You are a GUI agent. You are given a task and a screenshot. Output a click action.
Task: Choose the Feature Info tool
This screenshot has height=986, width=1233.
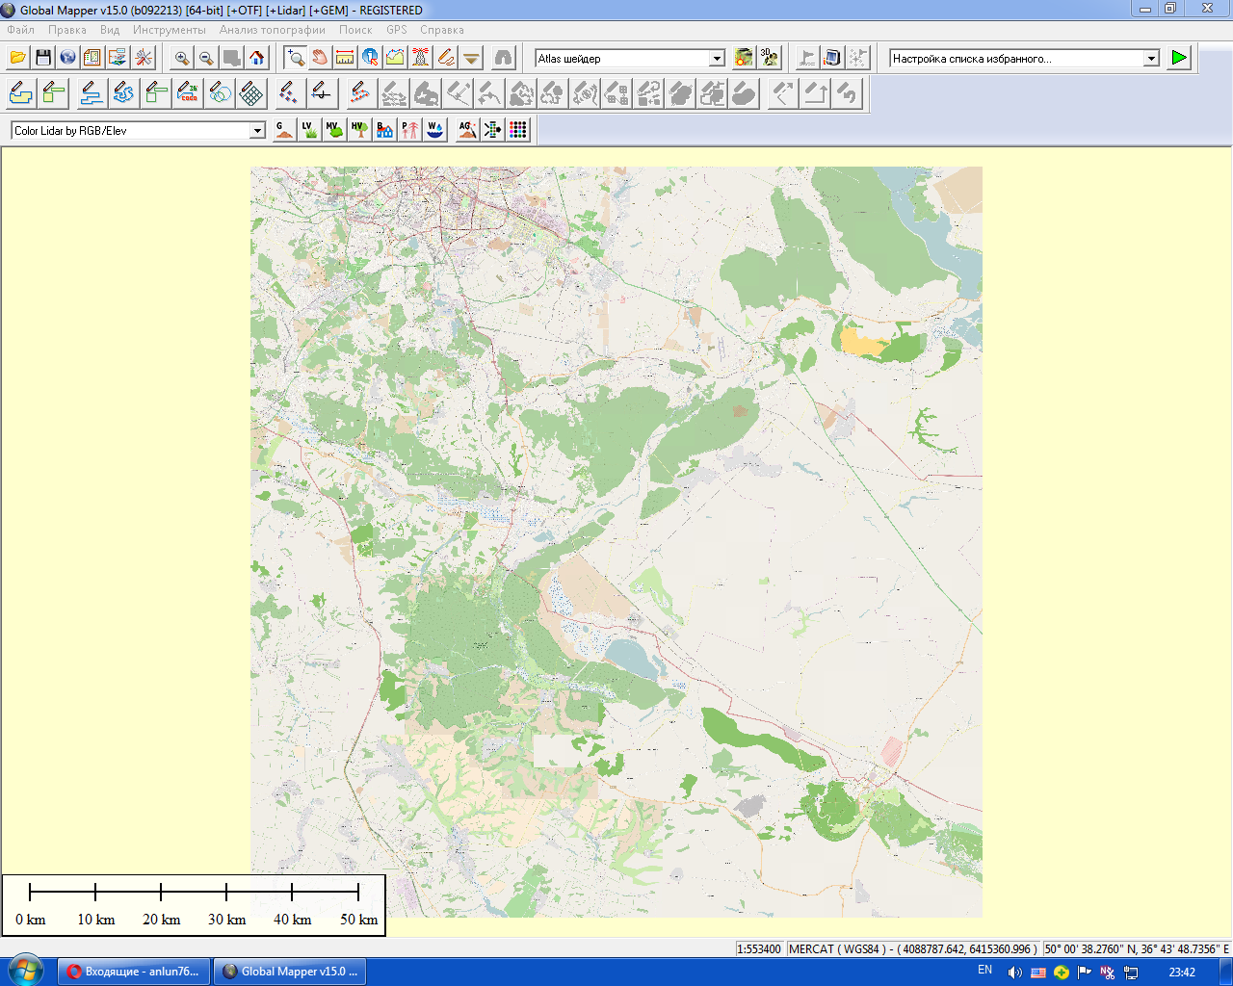click(370, 58)
